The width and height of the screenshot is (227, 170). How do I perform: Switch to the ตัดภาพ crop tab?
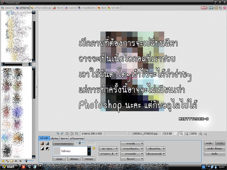pos(64,138)
